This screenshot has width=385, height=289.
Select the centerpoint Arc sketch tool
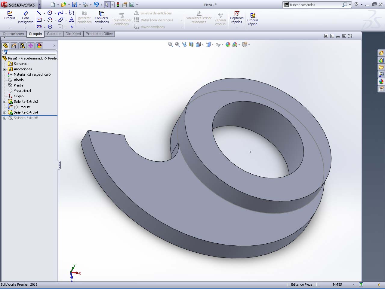click(50, 20)
